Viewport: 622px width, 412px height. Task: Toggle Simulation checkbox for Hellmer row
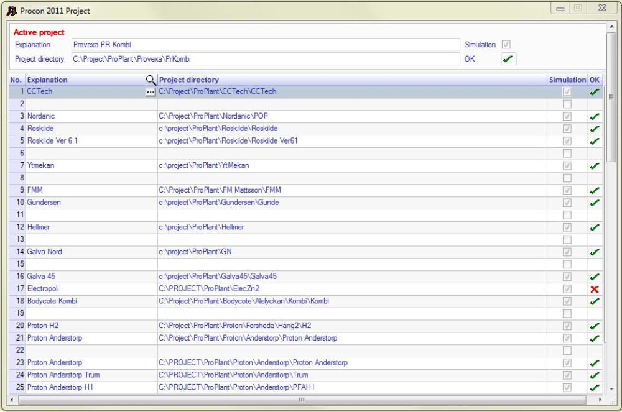(567, 227)
